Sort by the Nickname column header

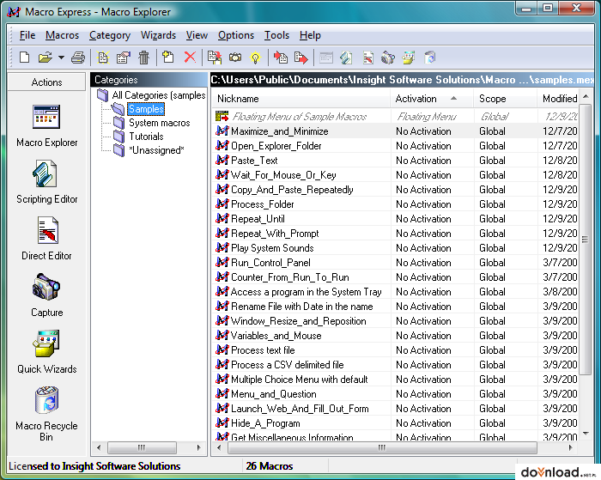pyautogui.click(x=301, y=99)
